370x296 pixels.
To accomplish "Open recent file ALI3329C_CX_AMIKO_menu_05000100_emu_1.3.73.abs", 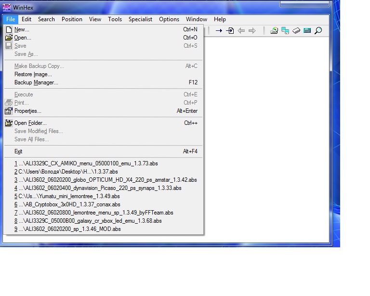I will click(104, 163).
